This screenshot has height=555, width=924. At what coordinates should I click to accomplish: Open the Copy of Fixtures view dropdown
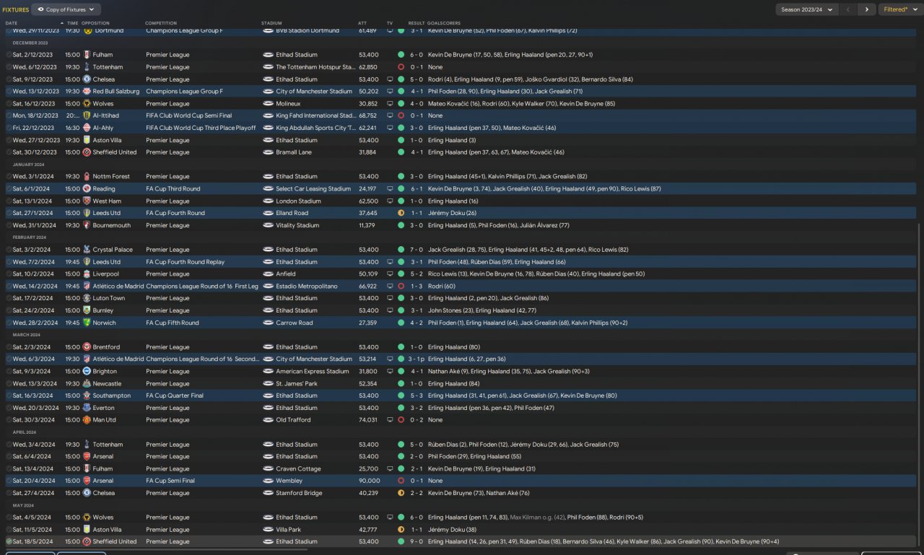[66, 9]
